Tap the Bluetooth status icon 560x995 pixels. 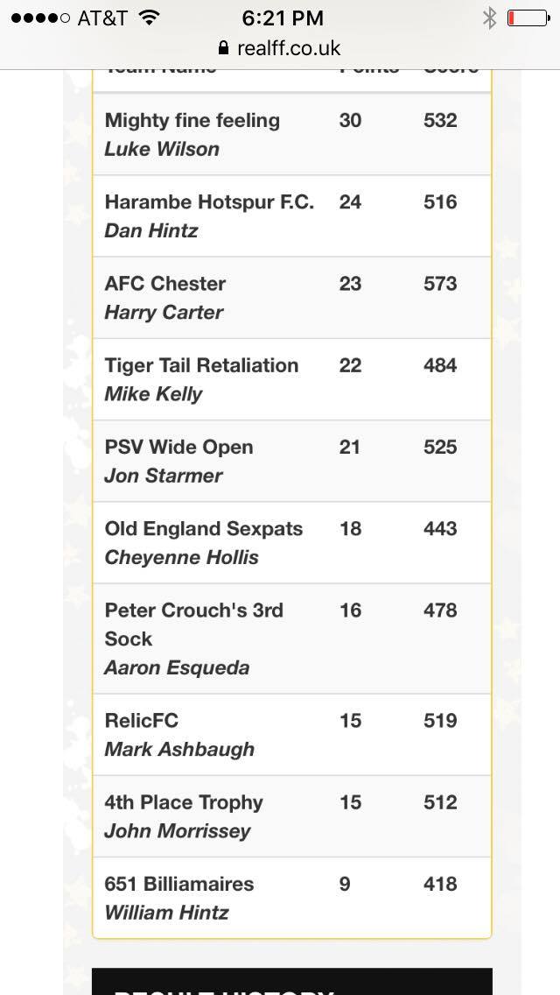tap(489, 18)
